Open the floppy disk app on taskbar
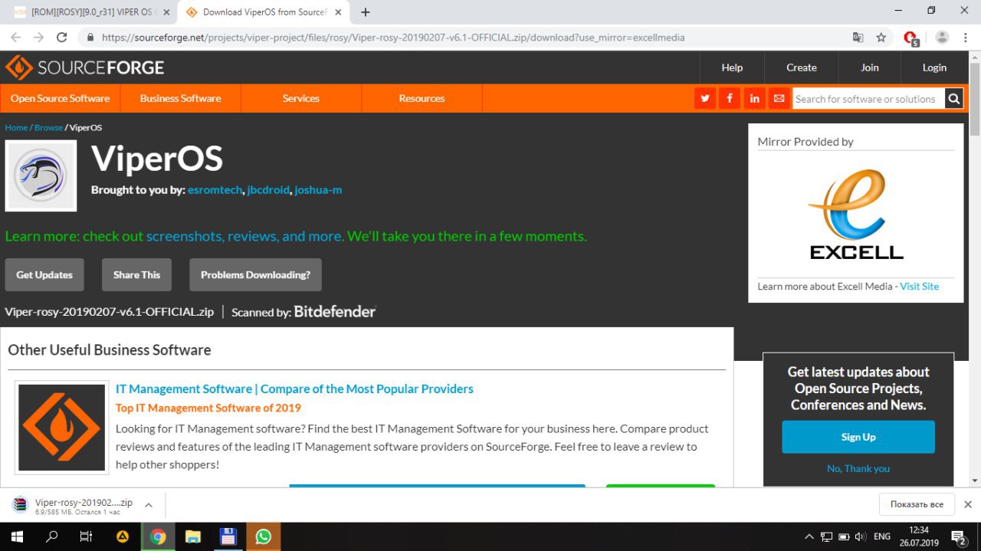The height and width of the screenshot is (551, 981). tap(228, 536)
